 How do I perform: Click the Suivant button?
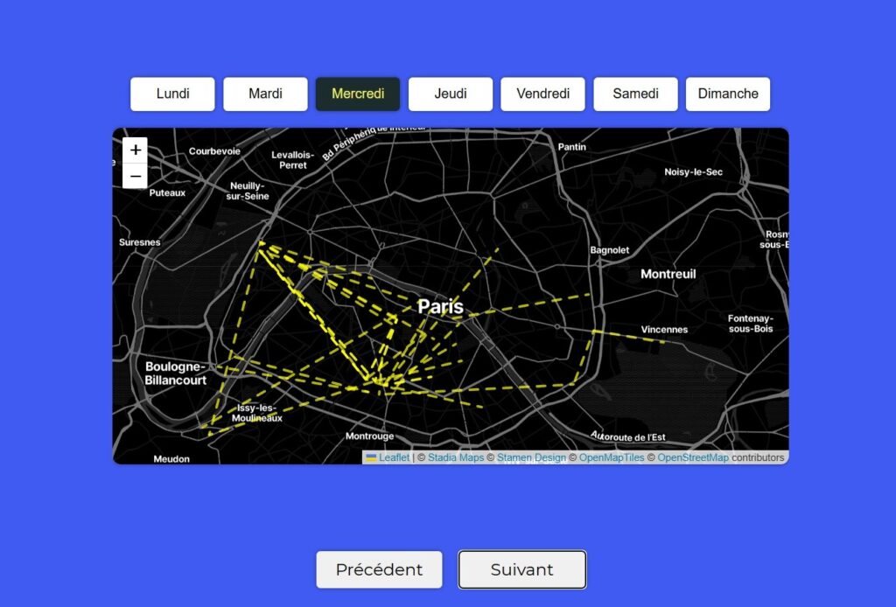(x=521, y=569)
